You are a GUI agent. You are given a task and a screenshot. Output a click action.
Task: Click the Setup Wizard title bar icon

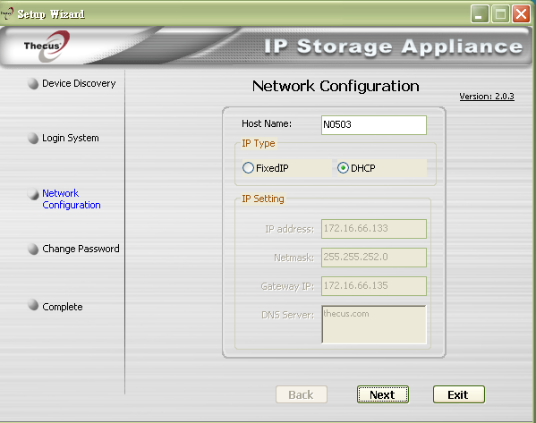[7, 13]
